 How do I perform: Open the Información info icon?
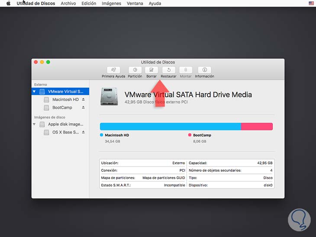[x=205, y=70]
